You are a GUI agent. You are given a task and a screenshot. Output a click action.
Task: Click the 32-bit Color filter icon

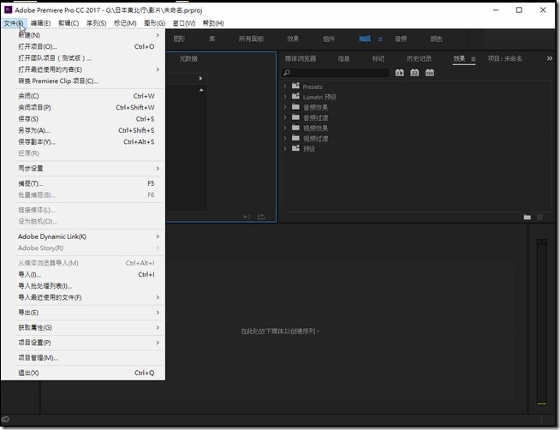(x=414, y=73)
